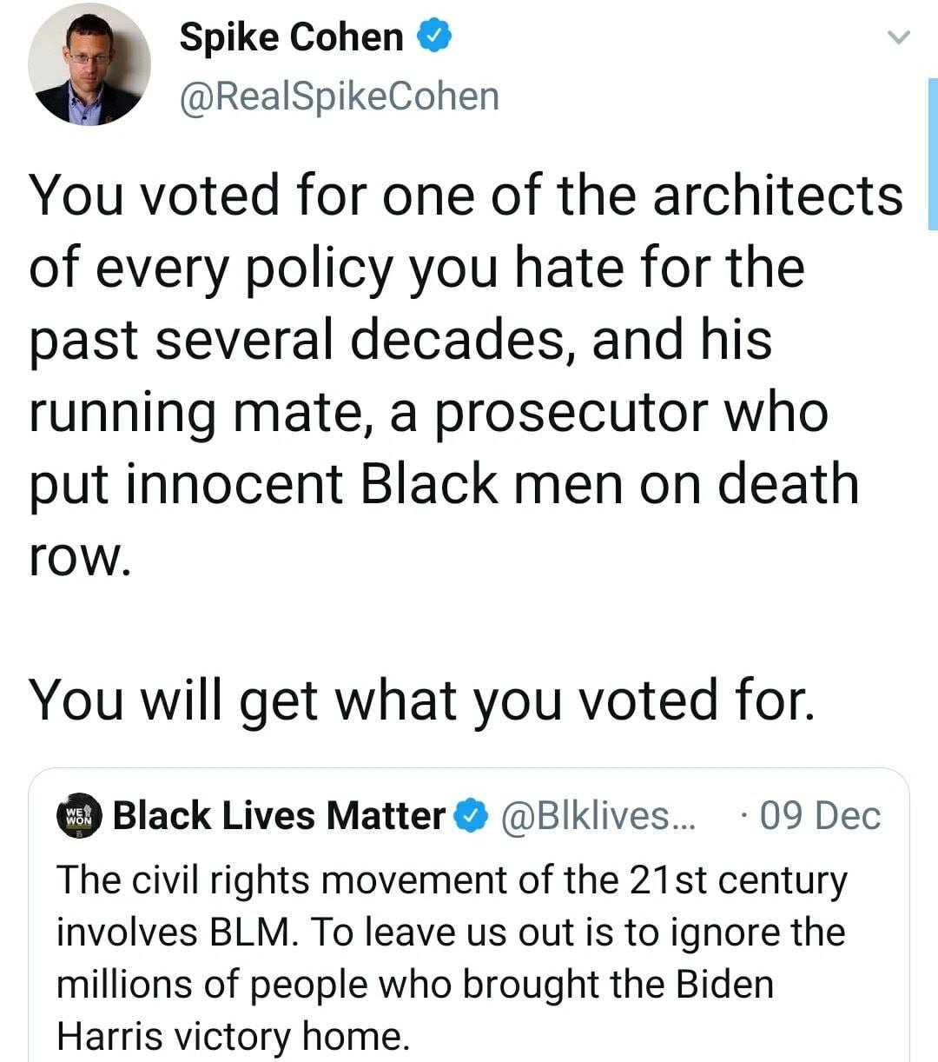The image size is (938, 1062).
Task: Click Spike Cohen's blue verified badge
Action: coord(435,37)
